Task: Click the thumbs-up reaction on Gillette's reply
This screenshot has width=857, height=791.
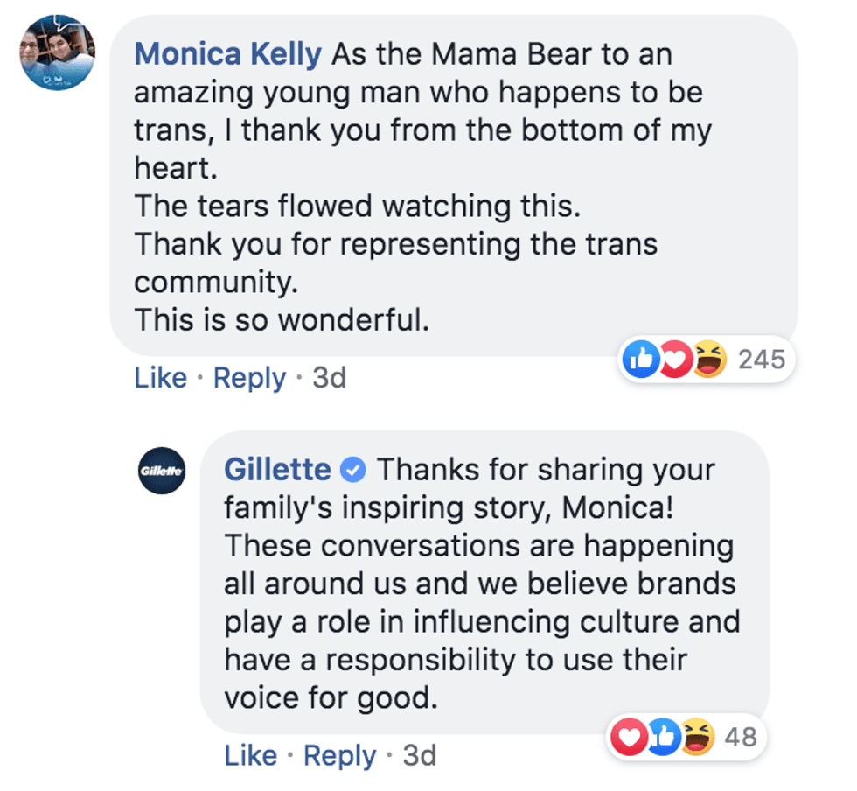Action: [x=663, y=737]
